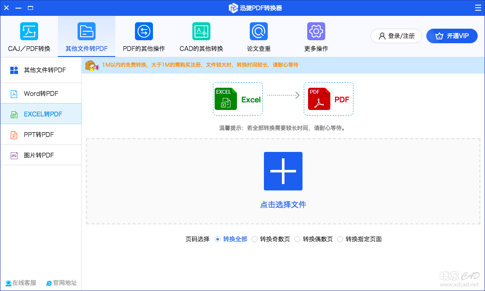Click the red PDF target format icon
This screenshot has height=291, width=485.
[319, 99]
